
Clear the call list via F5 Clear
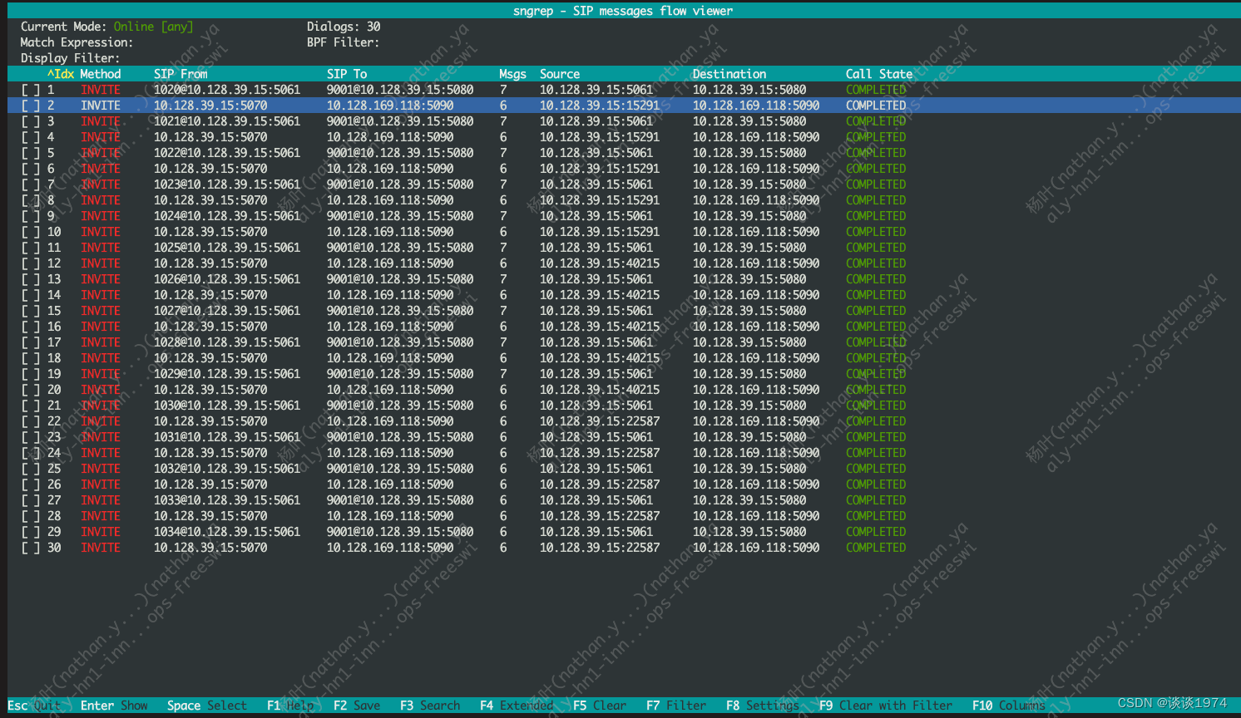click(599, 705)
